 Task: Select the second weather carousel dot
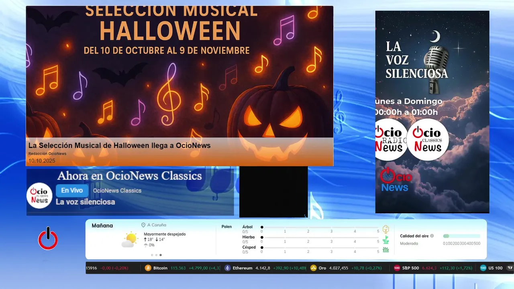pyautogui.click(x=156, y=255)
